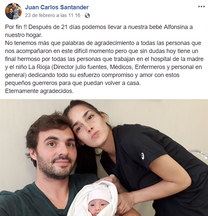Viewport: 208px width, 216px height.
Task: Click the ring on the woman's hand
Action: tap(124, 210)
